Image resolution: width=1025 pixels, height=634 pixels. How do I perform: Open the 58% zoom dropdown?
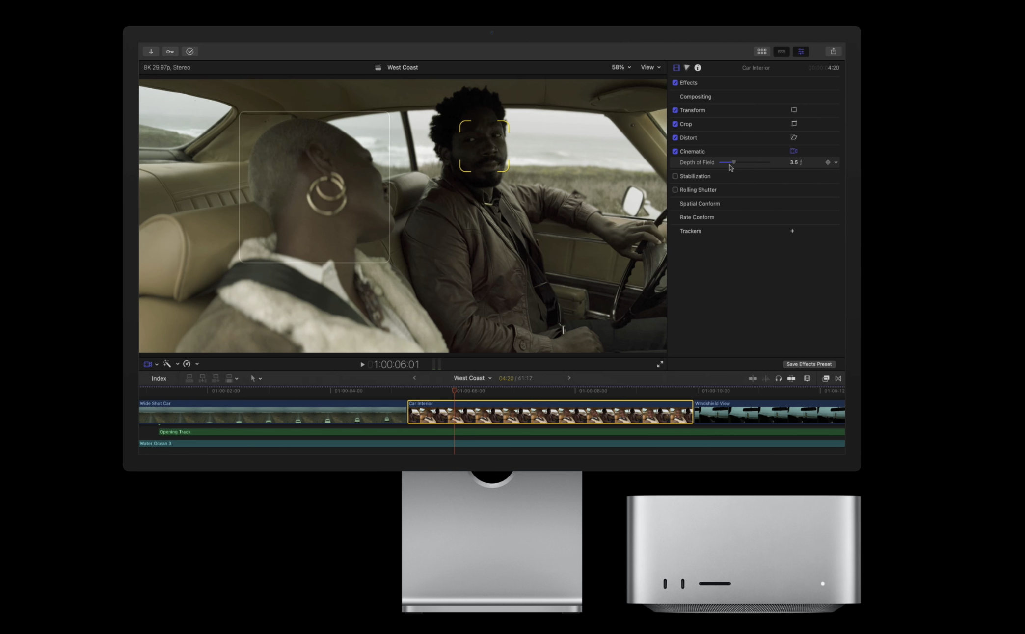621,67
